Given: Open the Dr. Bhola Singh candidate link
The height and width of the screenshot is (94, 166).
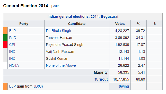Looking at the screenshot, I should (x=58, y=31).
